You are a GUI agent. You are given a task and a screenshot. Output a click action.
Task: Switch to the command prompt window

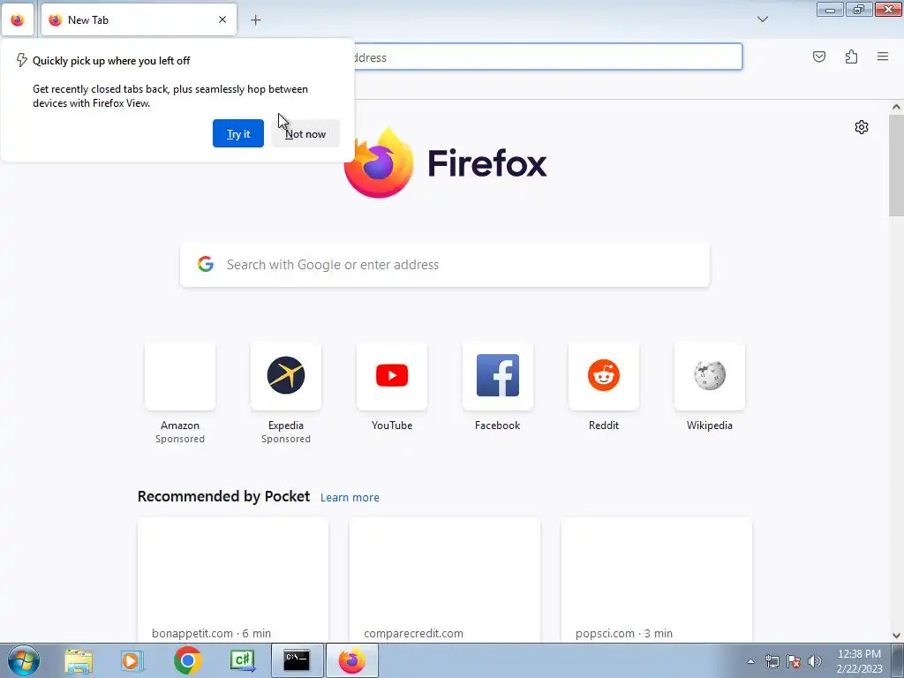pyautogui.click(x=297, y=660)
